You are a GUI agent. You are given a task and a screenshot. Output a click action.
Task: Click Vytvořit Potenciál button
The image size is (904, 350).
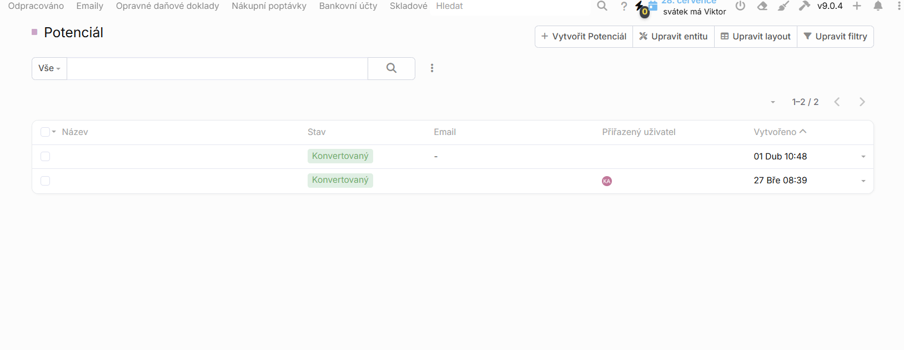coord(584,37)
